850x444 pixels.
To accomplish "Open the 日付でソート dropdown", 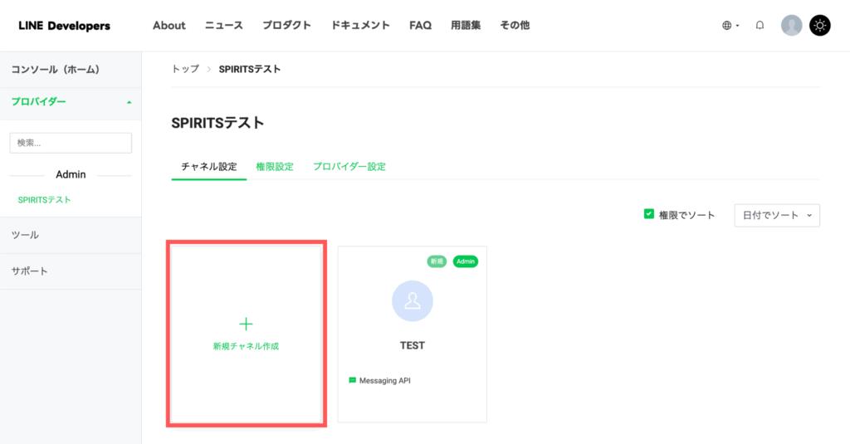I will coord(777,215).
